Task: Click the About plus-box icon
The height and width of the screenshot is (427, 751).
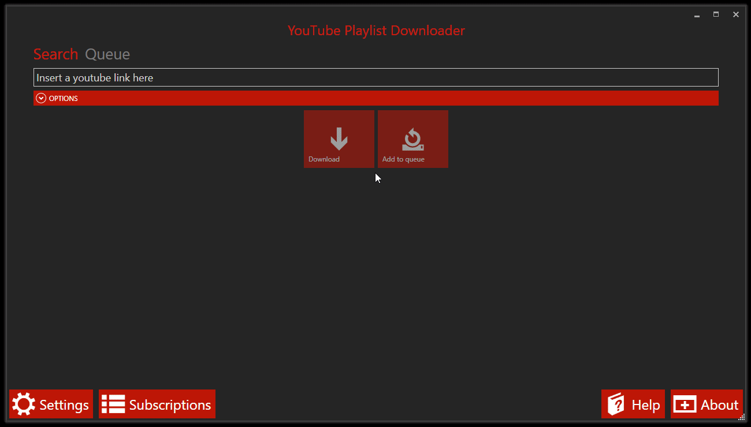Action: pyautogui.click(x=686, y=404)
